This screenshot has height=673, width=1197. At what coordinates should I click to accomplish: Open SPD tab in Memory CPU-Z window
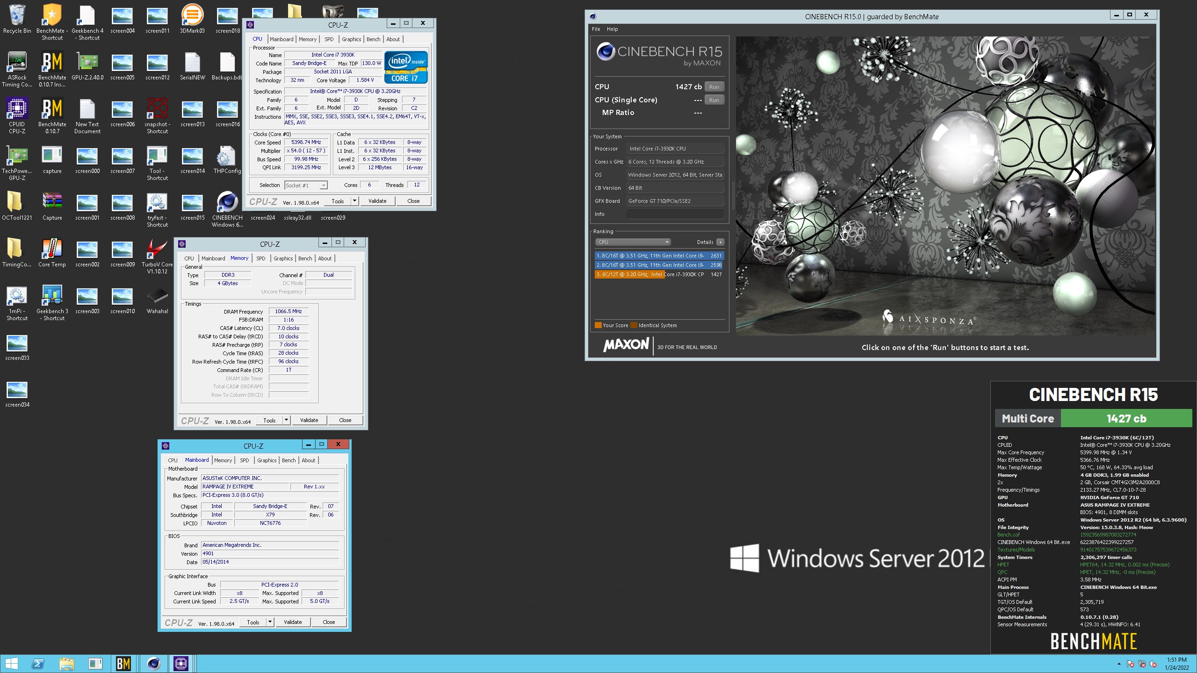click(x=260, y=258)
